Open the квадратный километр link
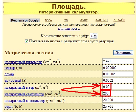 (23, 62)
